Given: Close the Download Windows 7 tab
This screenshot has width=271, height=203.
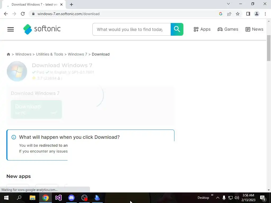Looking at the screenshot, I should tap(61, 5).
